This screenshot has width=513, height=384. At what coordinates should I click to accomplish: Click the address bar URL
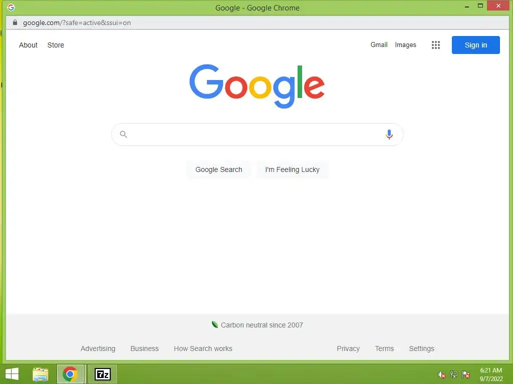(77, 23)
